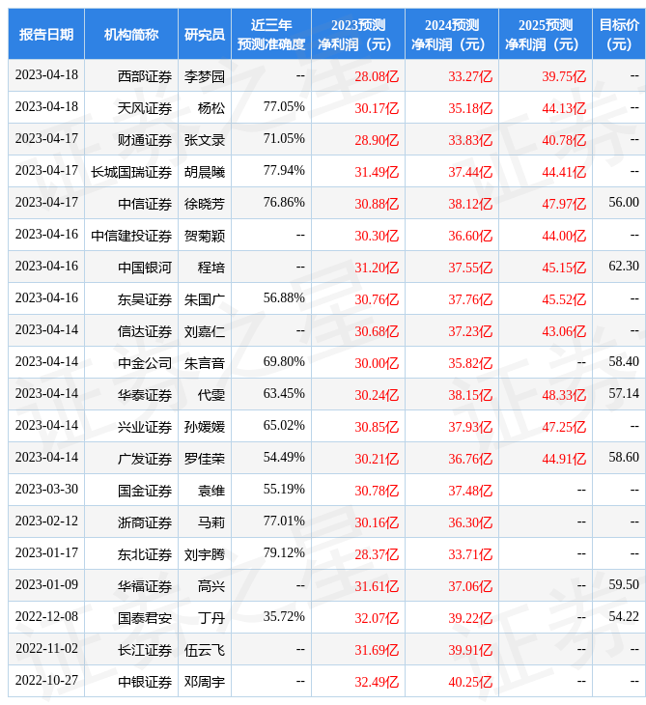The width and height of the screenshot is (646, 705).
Task: Click the report date 2022-10-27
Action: coord(46,682)
